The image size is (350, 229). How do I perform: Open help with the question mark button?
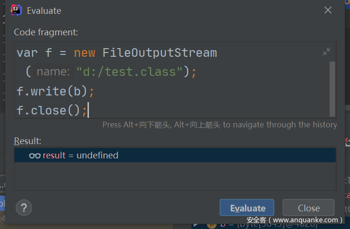tap(24, 208)
